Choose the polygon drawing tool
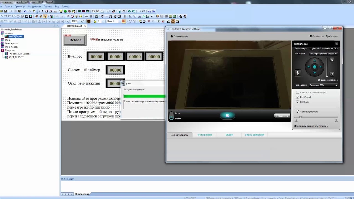Image resolution: width=354 pixels, height=199 pixels. point(18,16)
